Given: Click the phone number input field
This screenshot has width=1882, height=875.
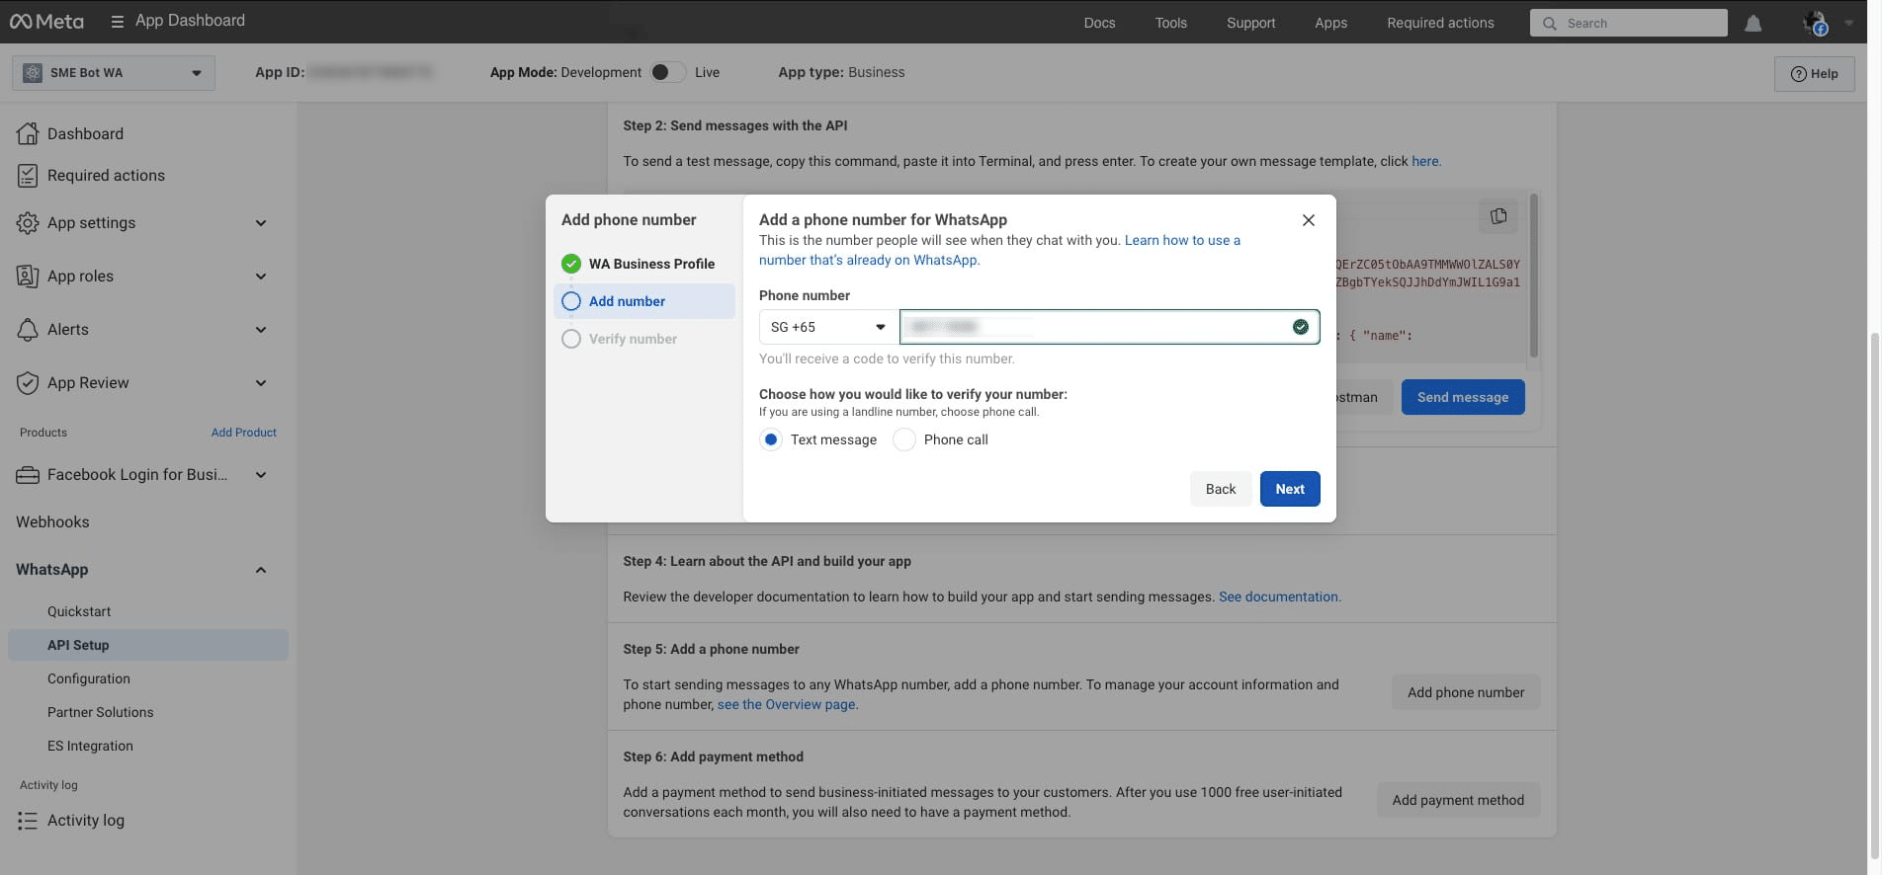Looking at the screenshot, I should [x=1109, y=327].
